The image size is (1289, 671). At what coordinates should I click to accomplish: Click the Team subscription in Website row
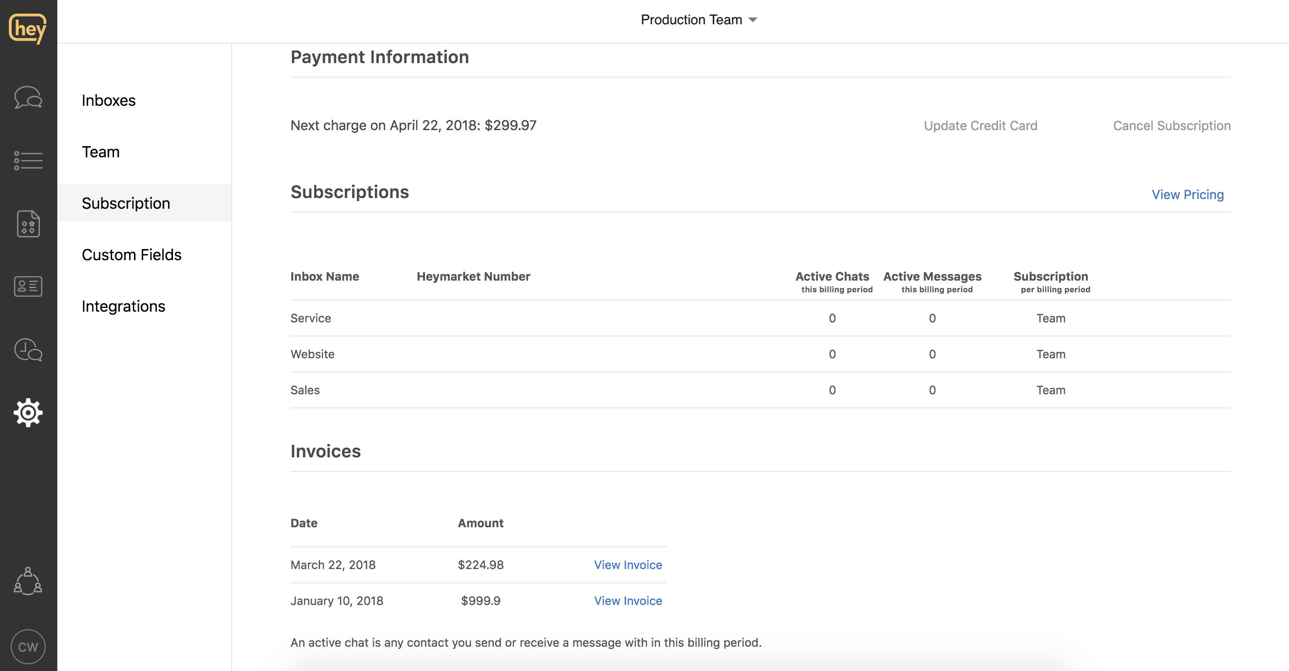pyautogui.click(x=1051, y=354)
